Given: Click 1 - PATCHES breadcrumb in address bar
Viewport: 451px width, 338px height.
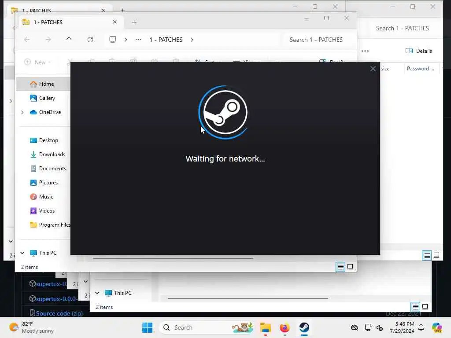Looking at the screenshot, I should pos(166,40).
